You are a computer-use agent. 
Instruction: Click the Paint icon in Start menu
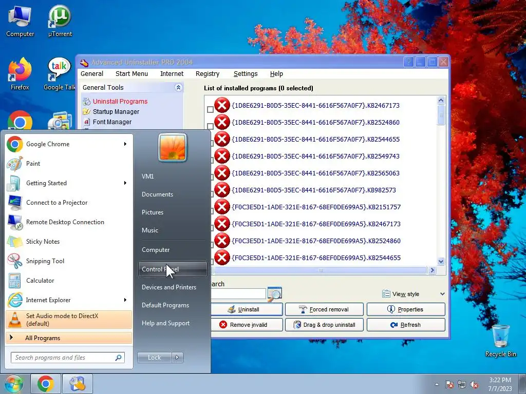(15, 164)
